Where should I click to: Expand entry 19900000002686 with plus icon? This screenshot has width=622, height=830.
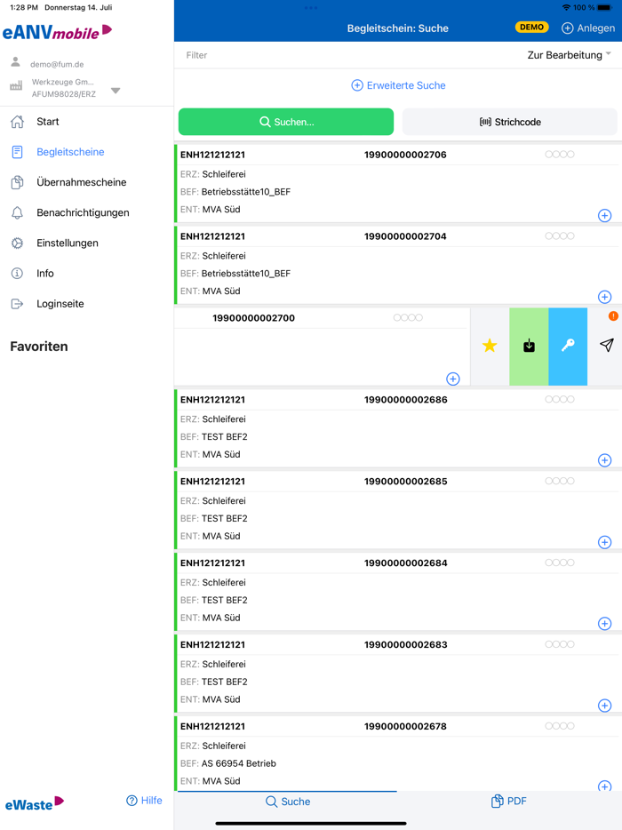point(604,460)
